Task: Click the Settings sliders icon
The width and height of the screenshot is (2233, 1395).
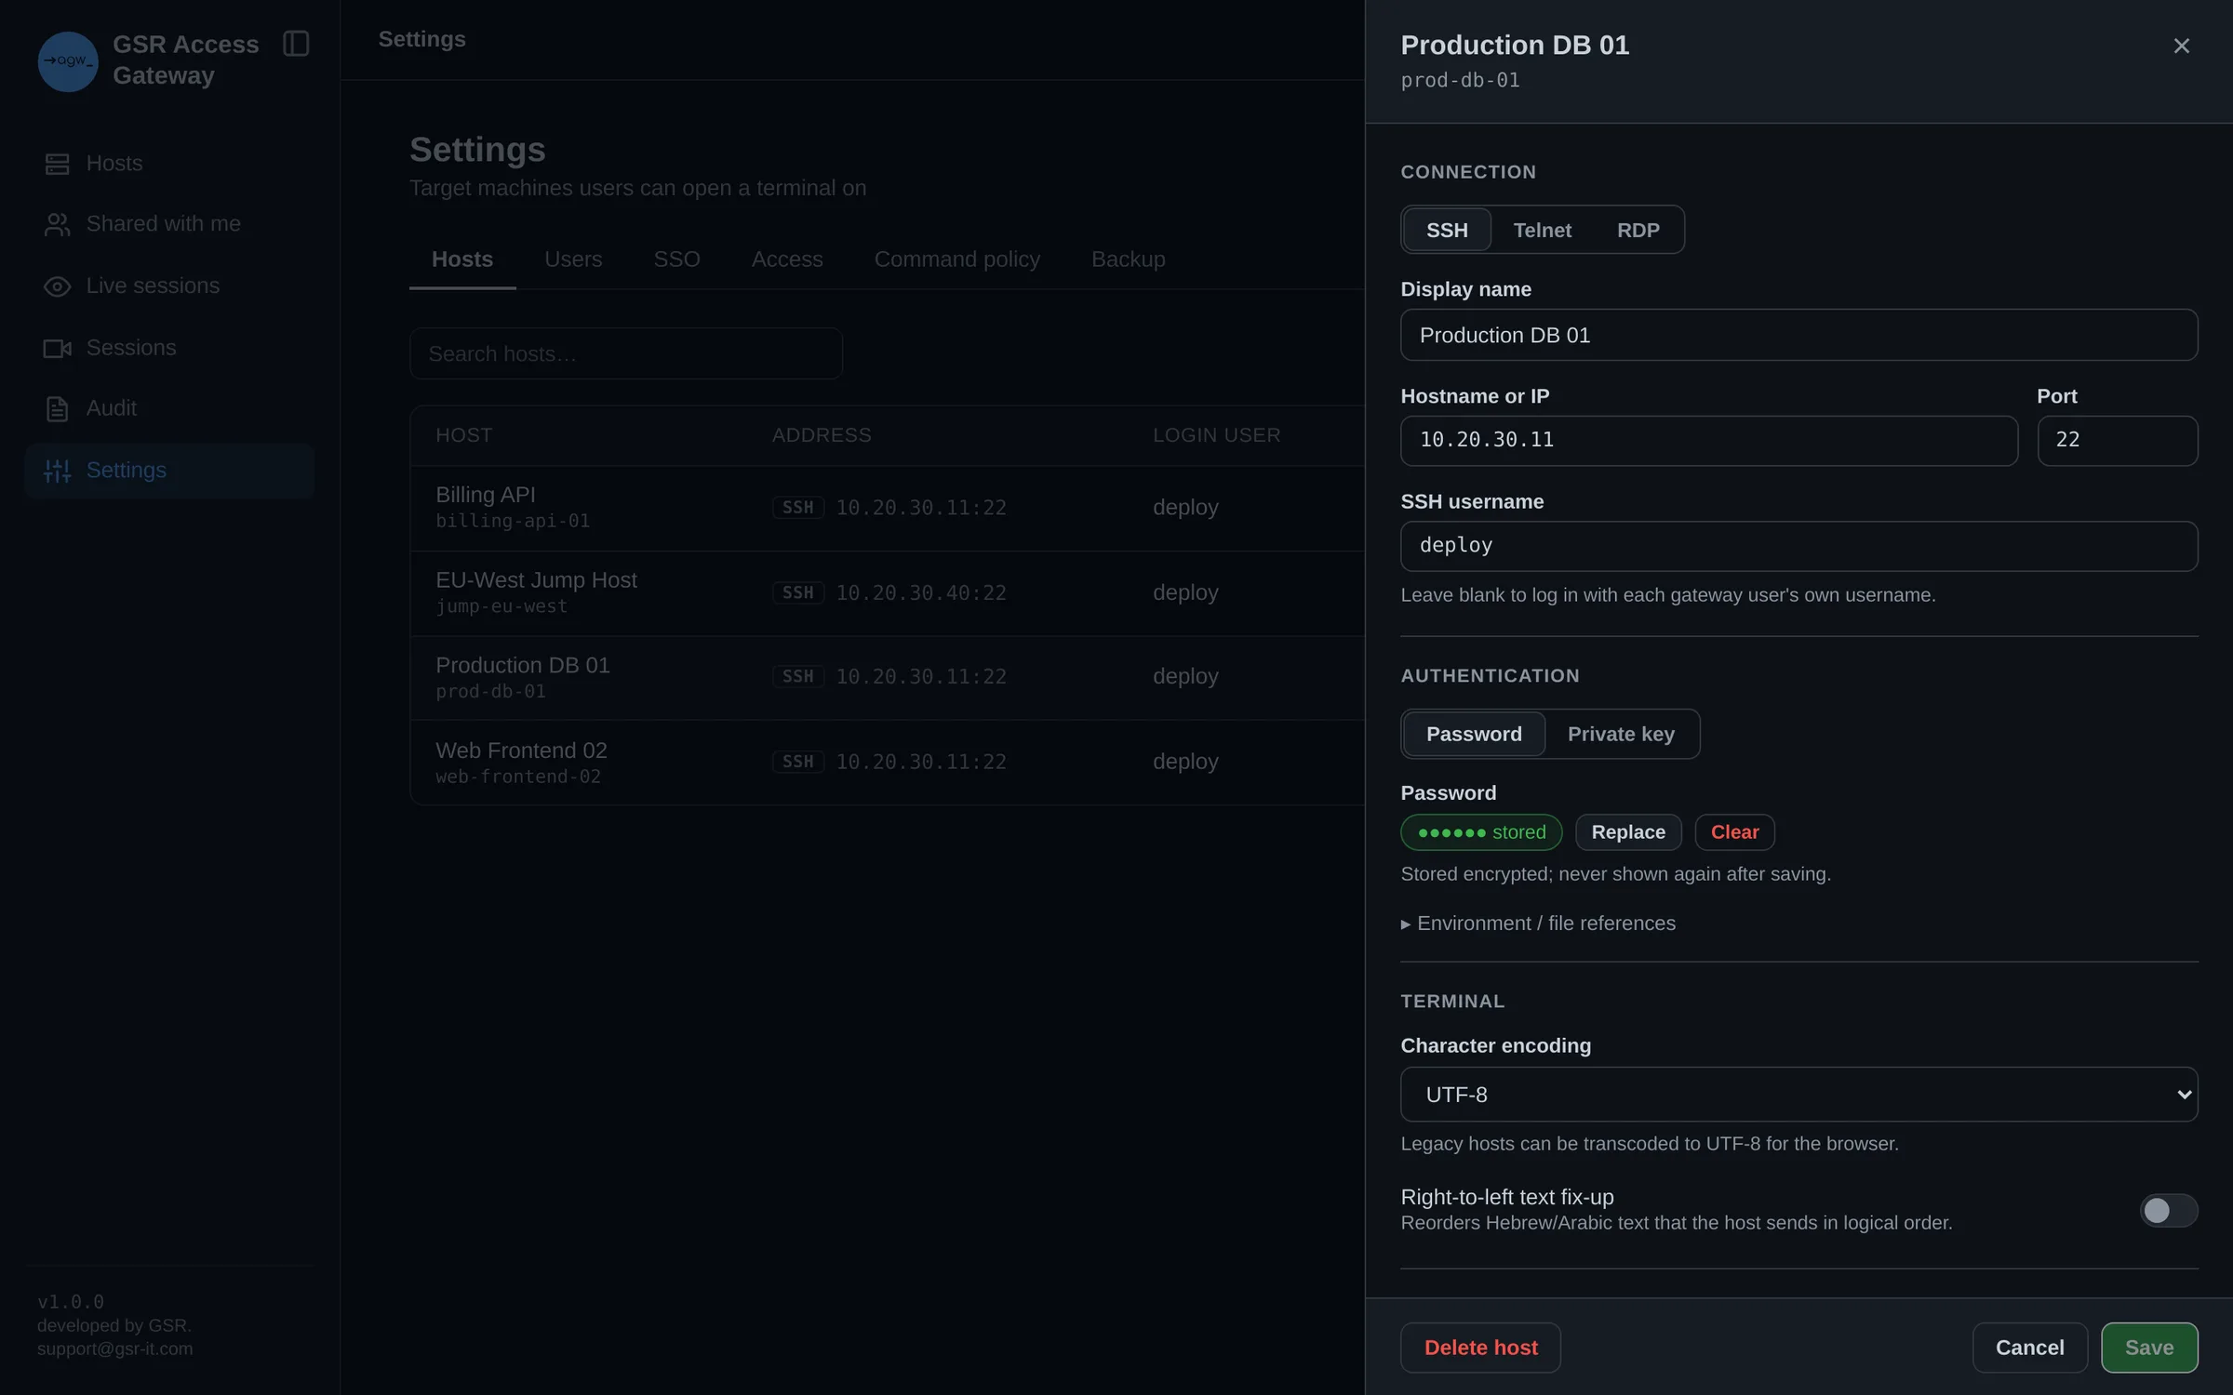Action: pos(58,471)
